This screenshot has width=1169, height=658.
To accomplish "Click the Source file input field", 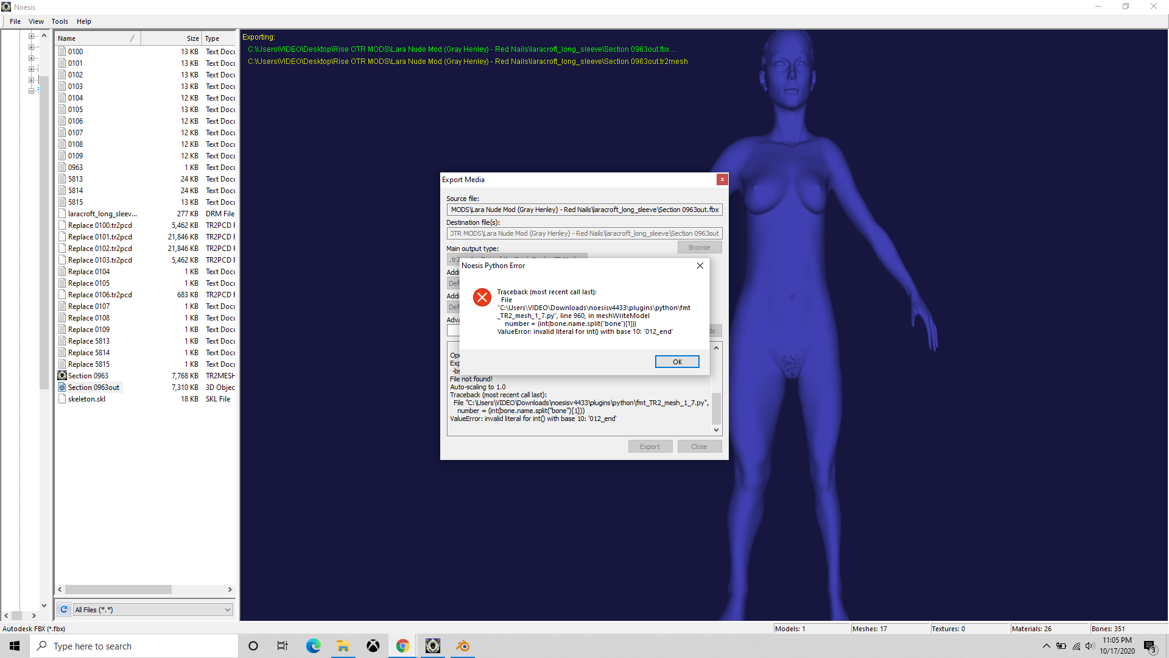I will 584,210.
